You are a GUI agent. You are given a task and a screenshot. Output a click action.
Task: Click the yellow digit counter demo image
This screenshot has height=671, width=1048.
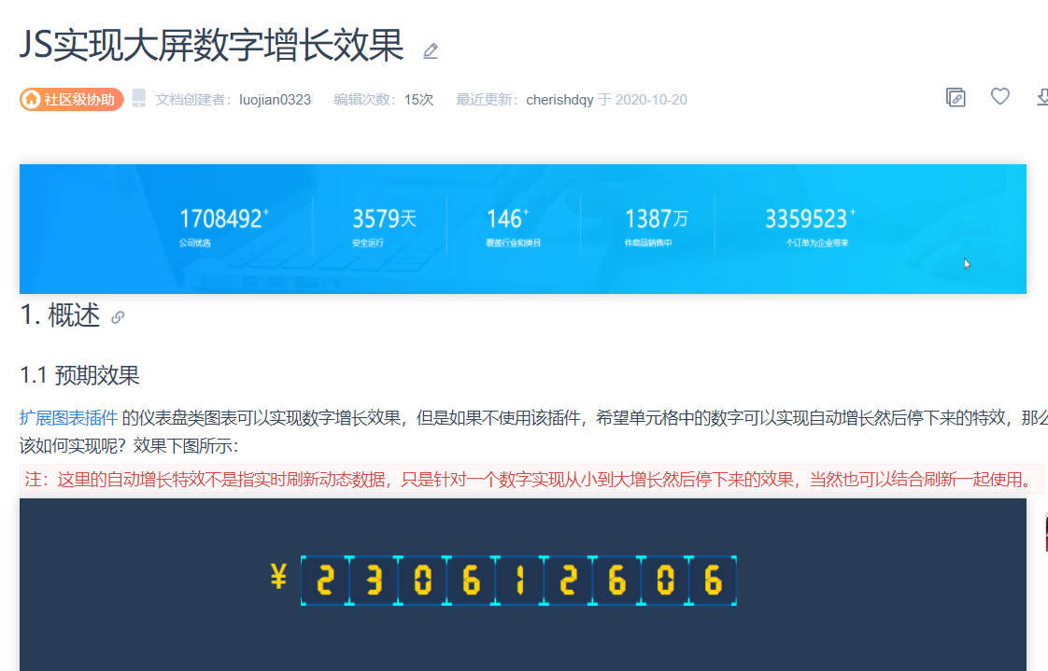[x=523, y=584]
